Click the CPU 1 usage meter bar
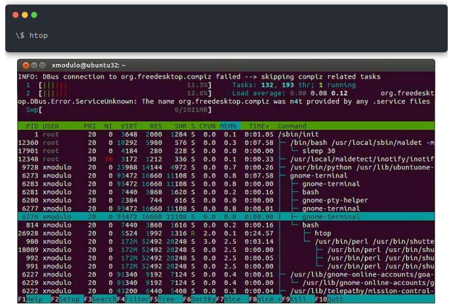The image size is (451, 307). tap(118, 85)
